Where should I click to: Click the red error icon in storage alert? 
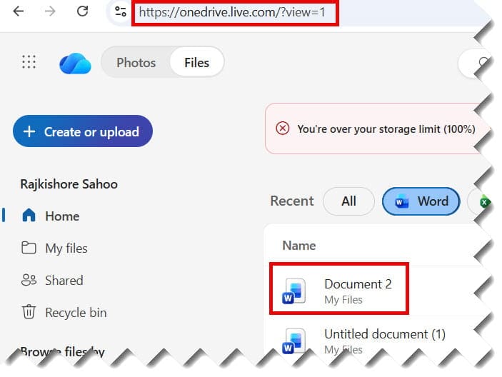(282, 129)
